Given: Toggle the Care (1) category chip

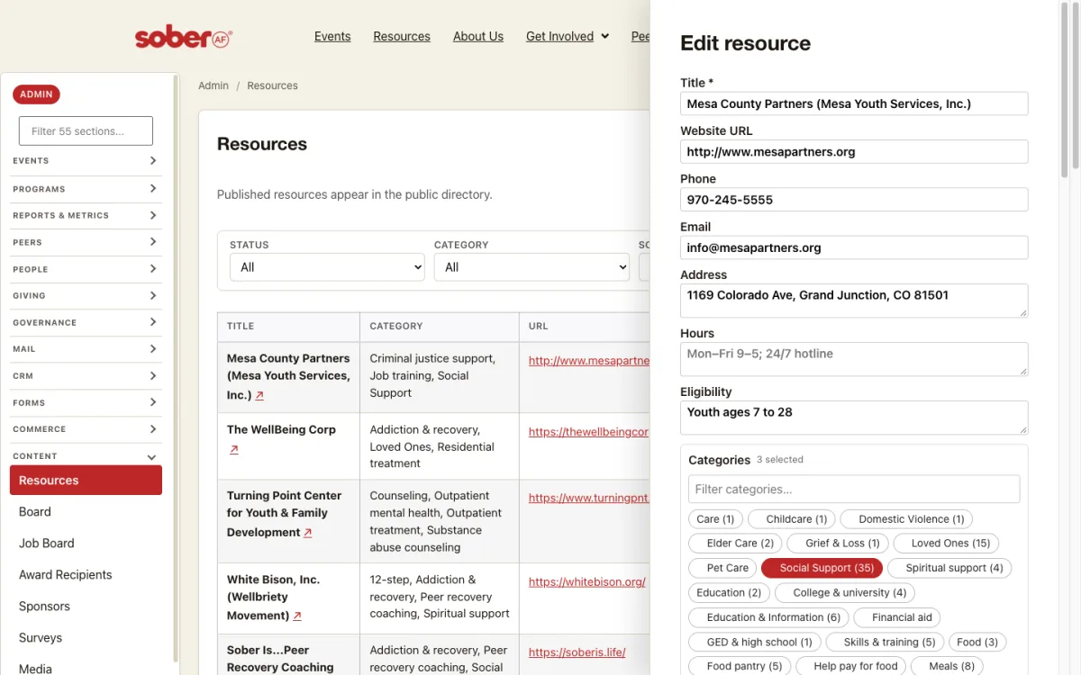Looking at the screenshot, I should 715,519.
